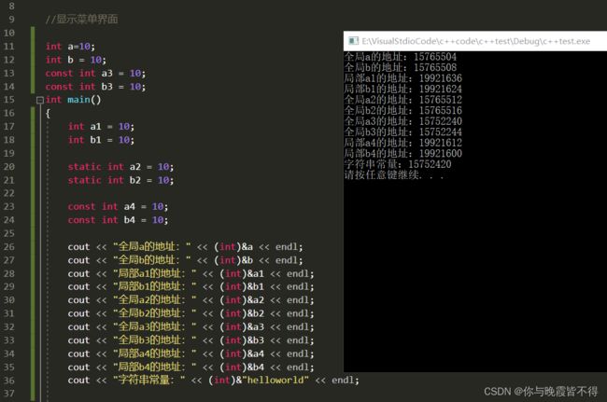Click the 'static int a2 = 10;' line

click(x=120, y=167)
